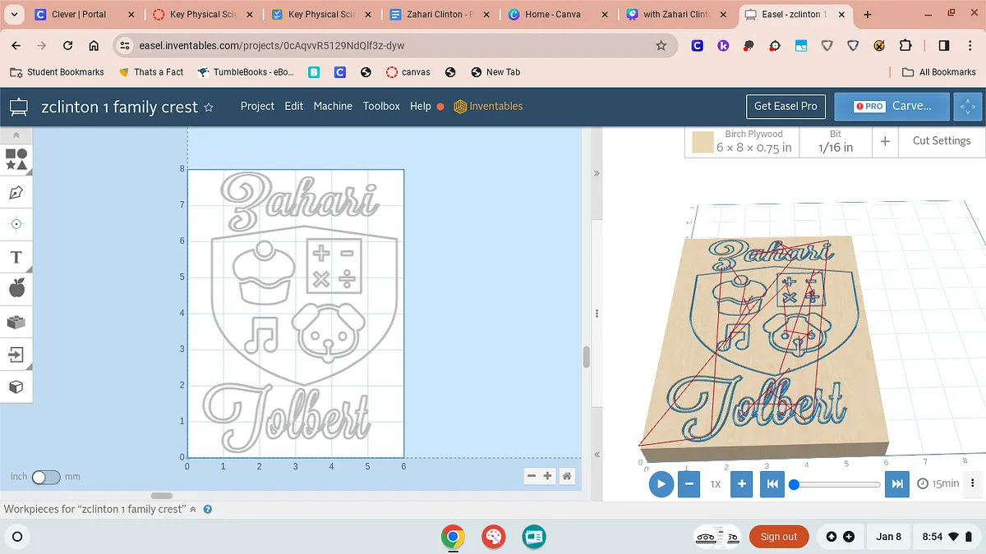The image size is (986, 554).
Task: Open the Shapes tool in sidebar
Action: pyautogui.click(x=16, y=158)
